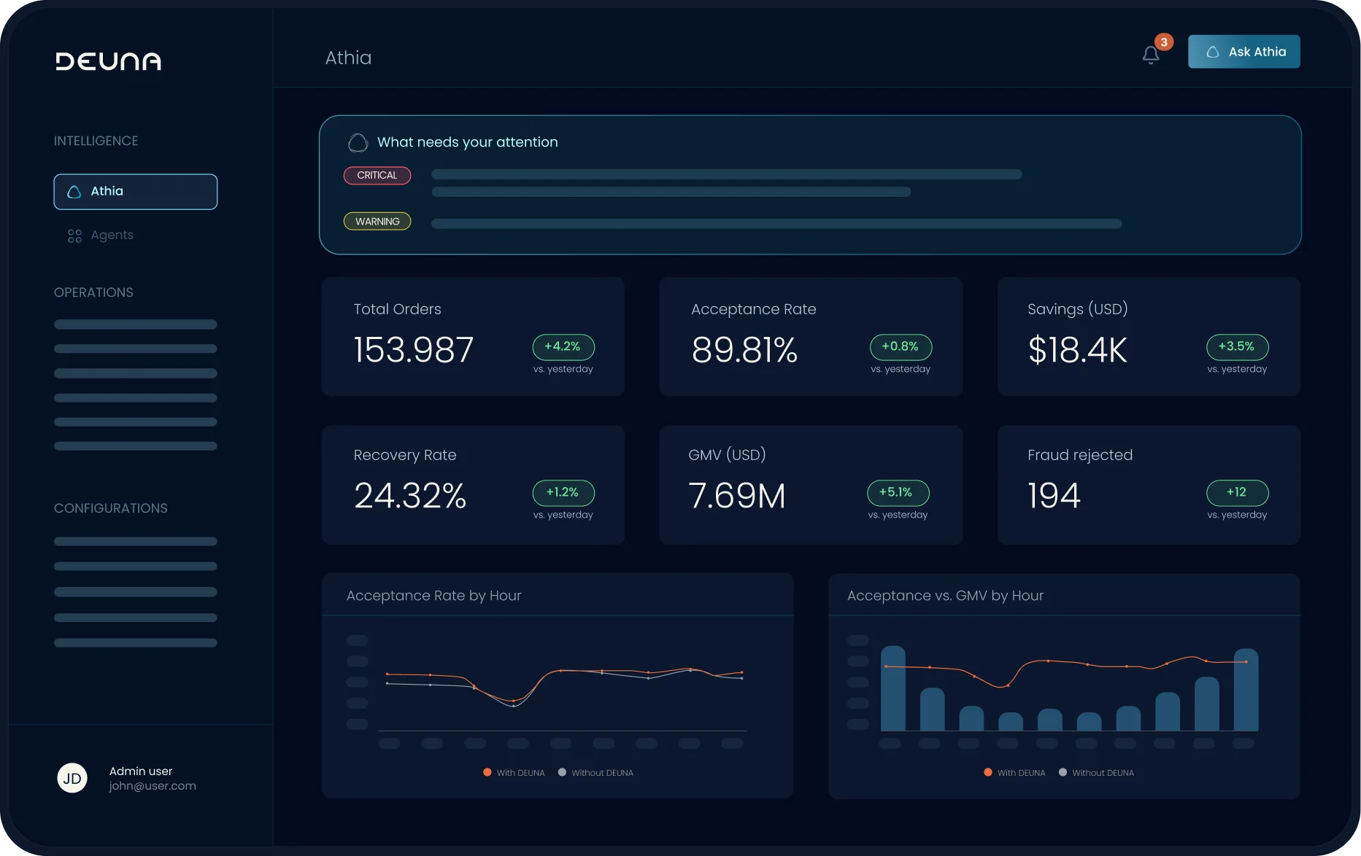Open the notifications bell icon
Viewport: 1361px width, 856px height.
pyautogui.click(x=1151, y=55)
